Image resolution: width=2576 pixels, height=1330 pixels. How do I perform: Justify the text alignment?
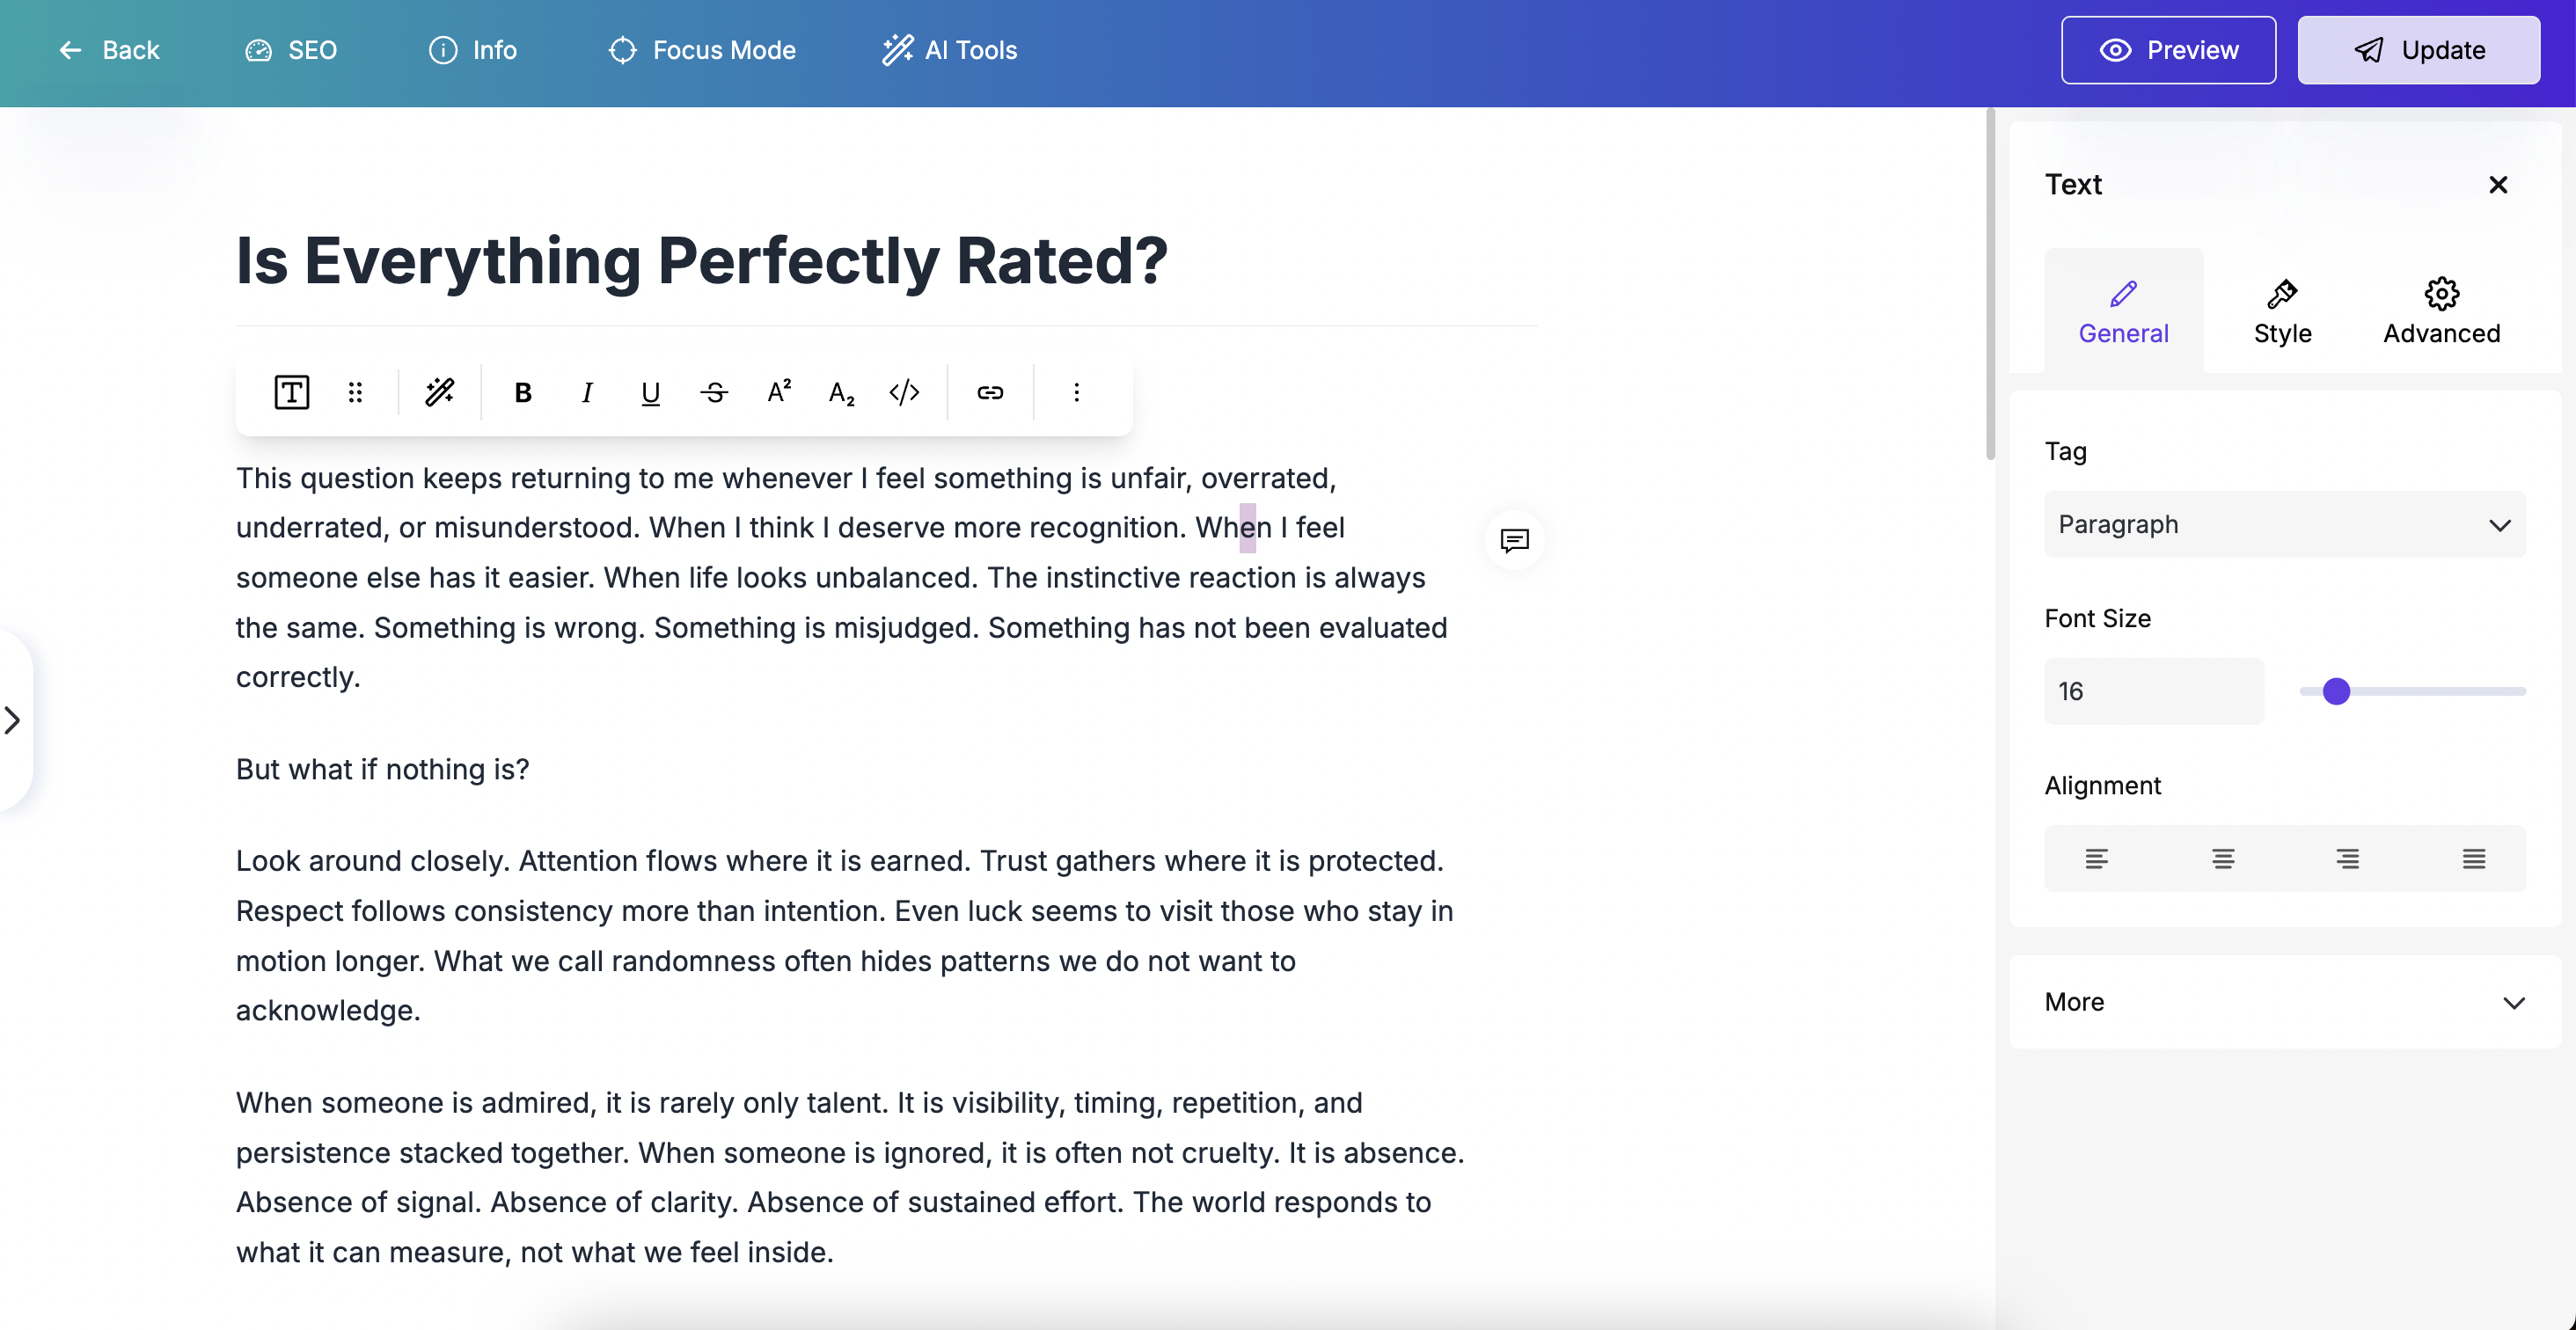coord(2473,859)
